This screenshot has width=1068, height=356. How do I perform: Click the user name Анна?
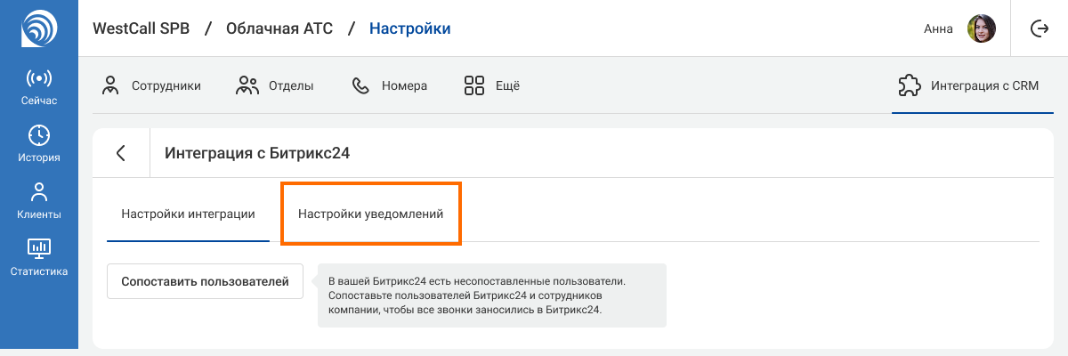point(938,28)
